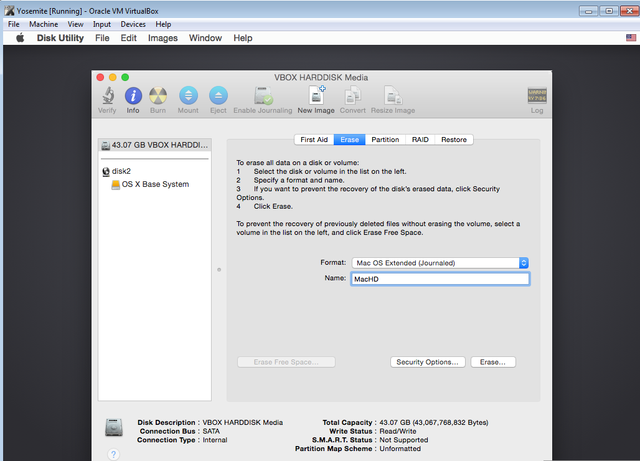Click the Erase Free Space button
The height and width of the screenshot is (461, 640).
click(x=286, y=362)
